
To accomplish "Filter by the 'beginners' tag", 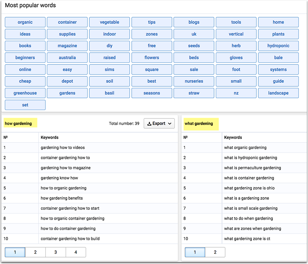I will (x=25, y=58).
